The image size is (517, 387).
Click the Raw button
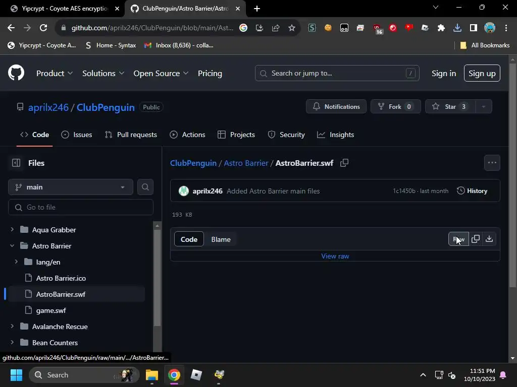(x=458, y=239)
